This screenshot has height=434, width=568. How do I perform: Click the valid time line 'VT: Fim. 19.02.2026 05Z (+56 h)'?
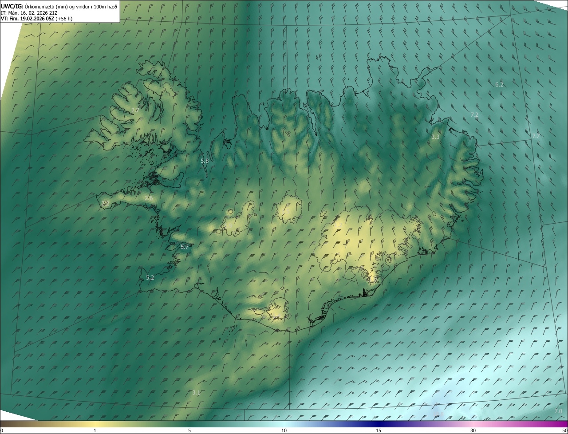coord(37,19)
